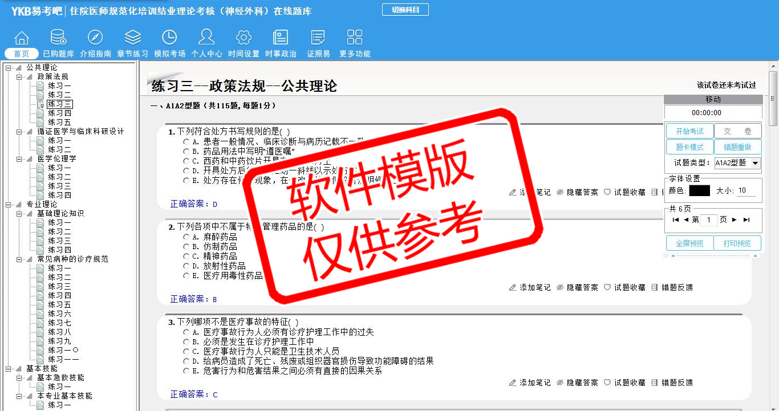
Task: Click the font size 大小 input field
Action: point(745,191)
